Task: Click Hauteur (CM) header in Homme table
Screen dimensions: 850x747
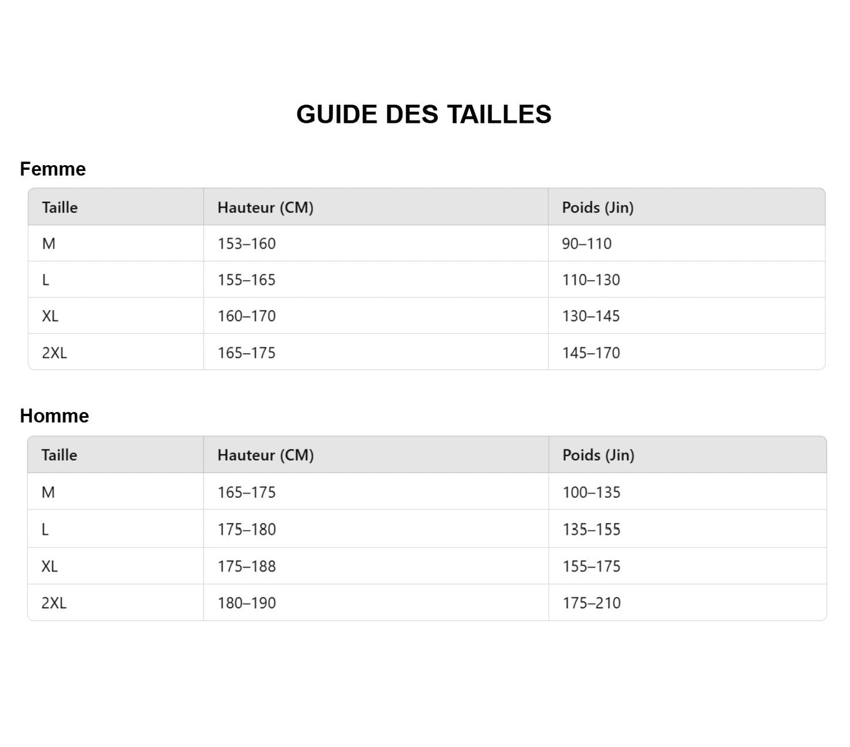Action: 265,455
